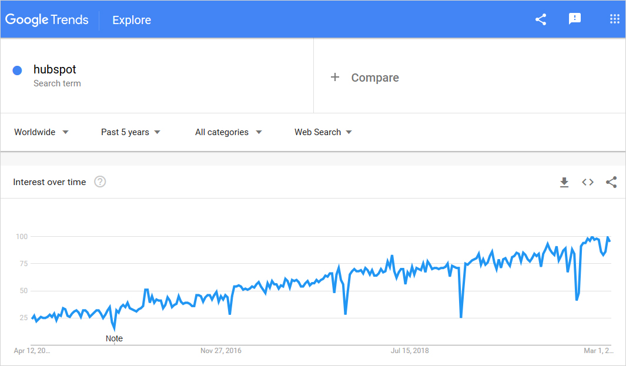
Task: Open the Google apps grid
Action: [x=615, y=19]
